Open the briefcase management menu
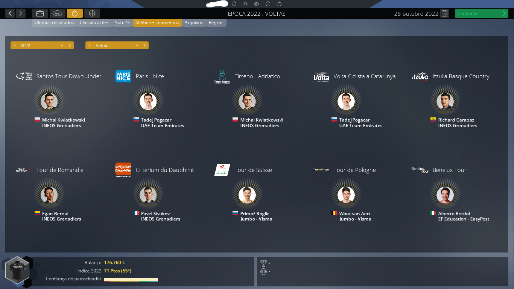This screenshot has width=514, height=289. 40,14
